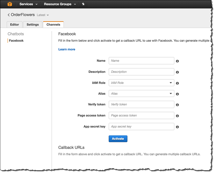
Task: Click the info icon beside Verify token
Action: (x=177, y=105)
